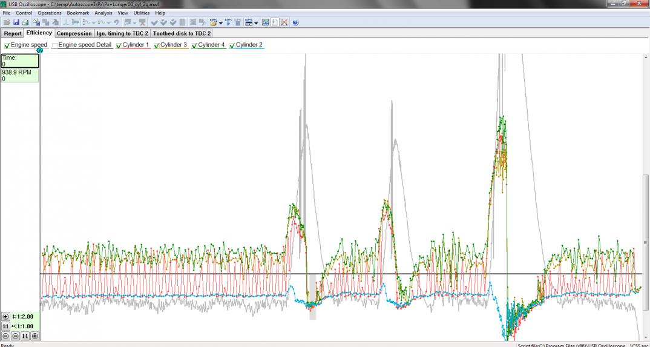Uncheck the Cylinder 1 trace checkbox
Viewport: 650px width, 347px height.
(x=119, y=45)
